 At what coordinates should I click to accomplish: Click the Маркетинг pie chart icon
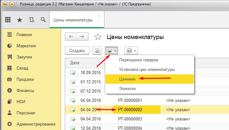(10, 46)
